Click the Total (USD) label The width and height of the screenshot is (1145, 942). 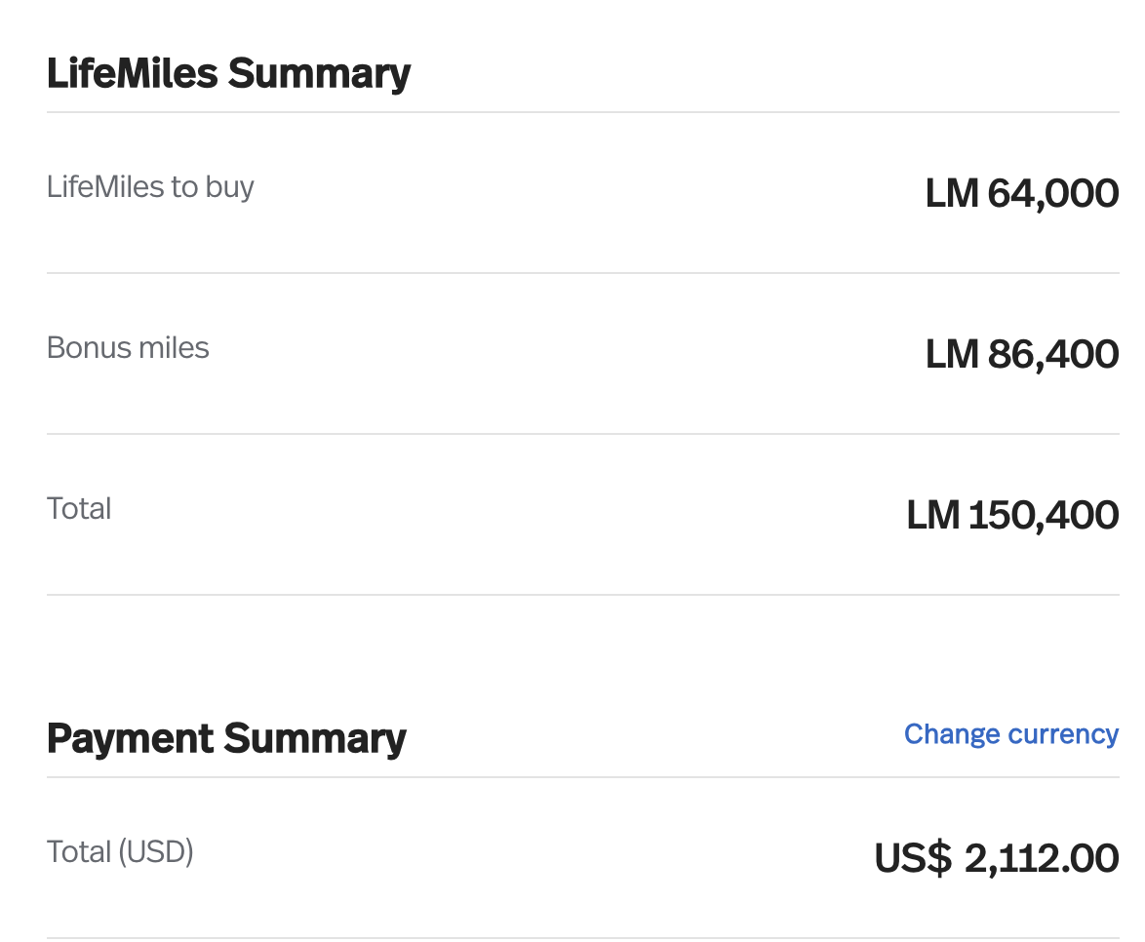click(120, 851)
